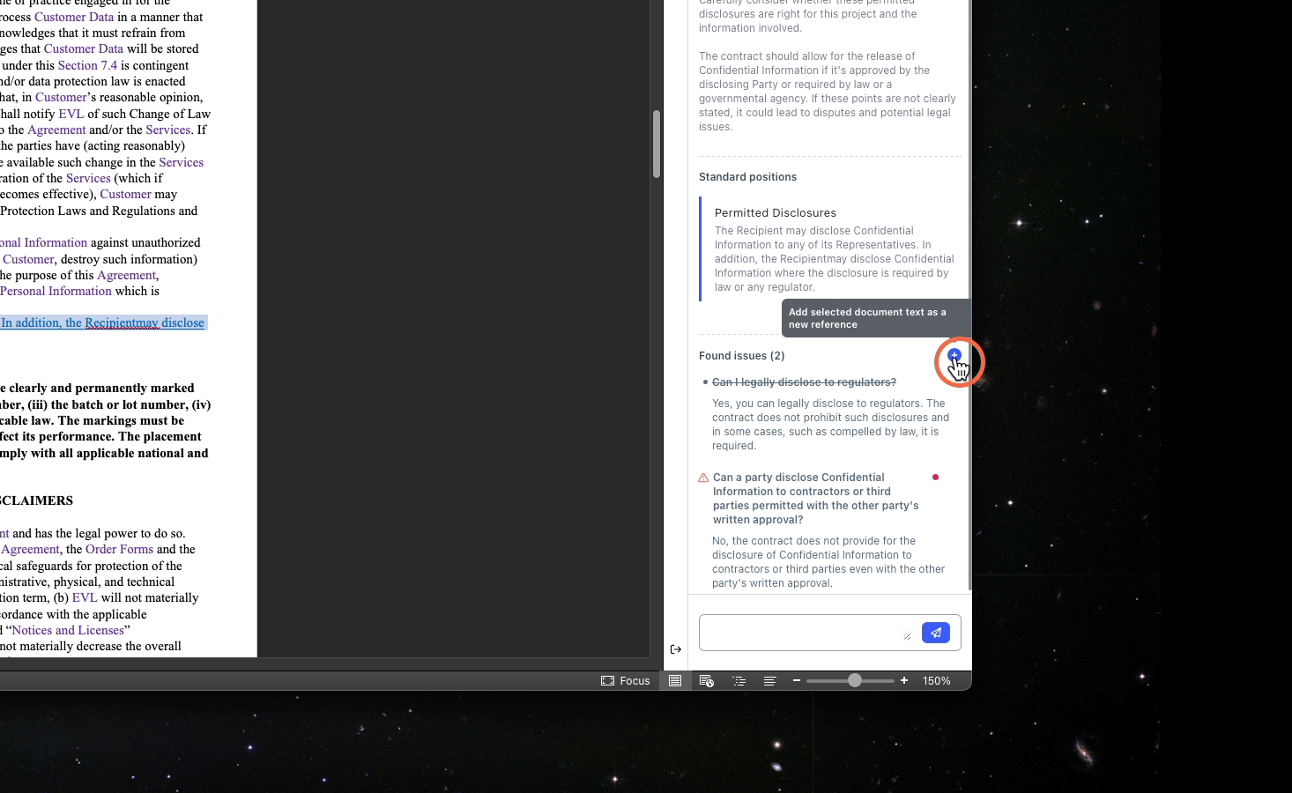Click the document vertical scrollbar thumb
The image size is (1292, 793).
click(657, 144)
